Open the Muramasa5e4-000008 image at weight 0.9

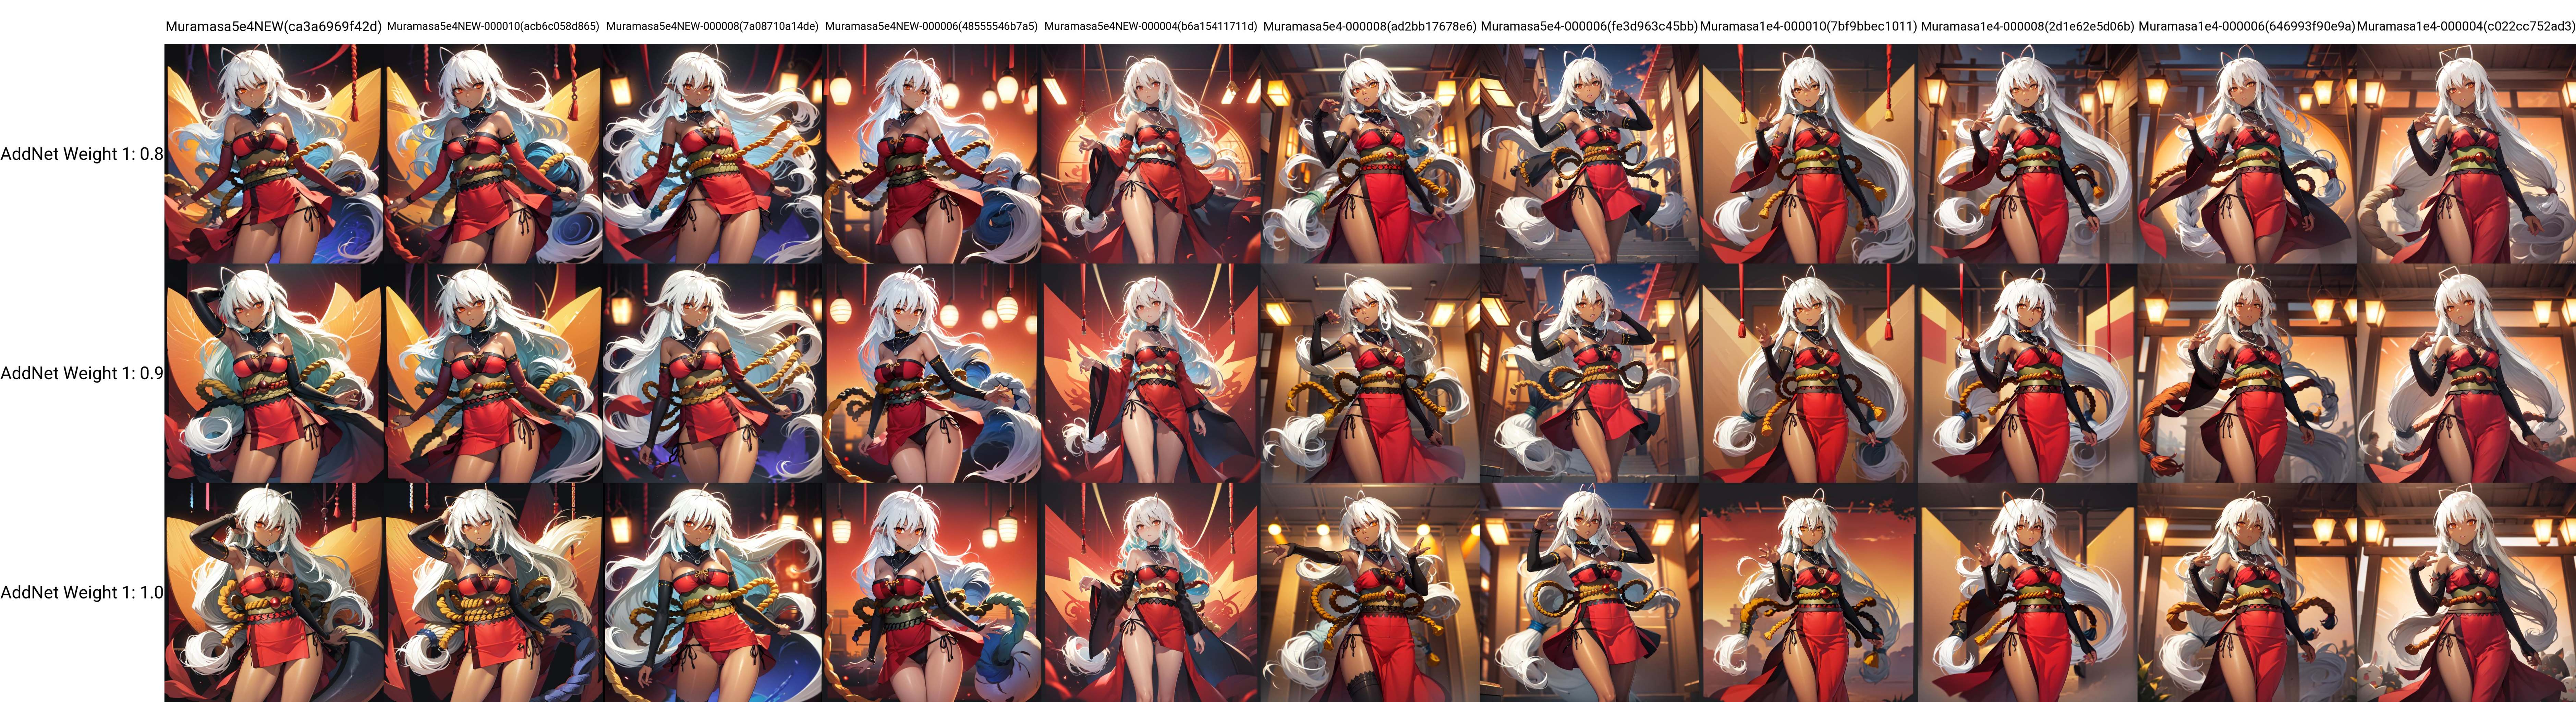[x=1370, y=373]
